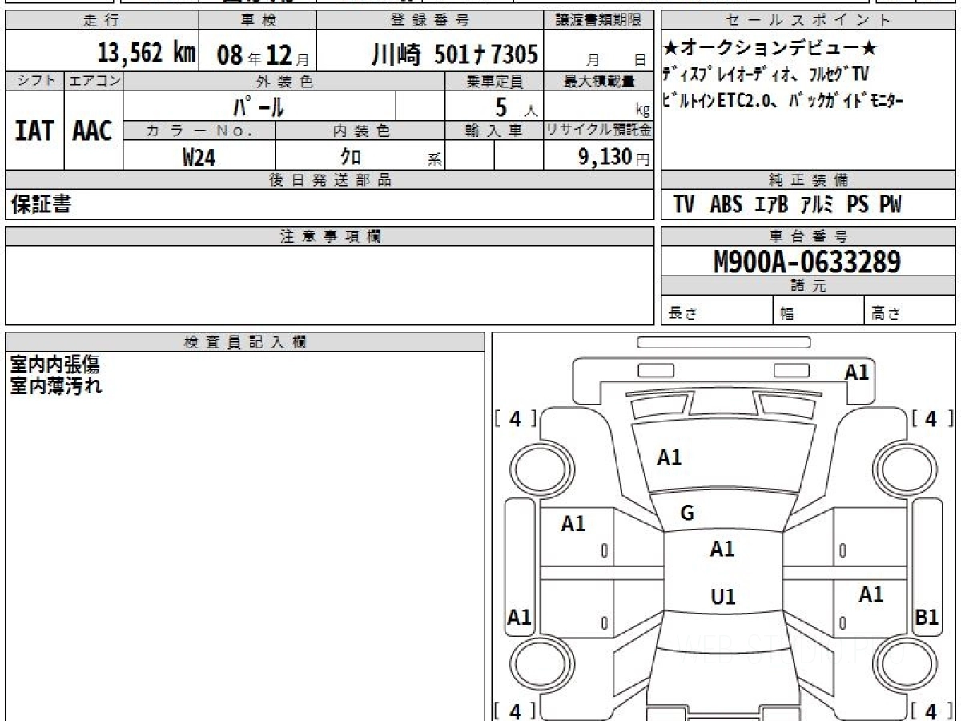Select the interior color クロ
This screenshot has width=961, height=721.
[x=350, y=158]
